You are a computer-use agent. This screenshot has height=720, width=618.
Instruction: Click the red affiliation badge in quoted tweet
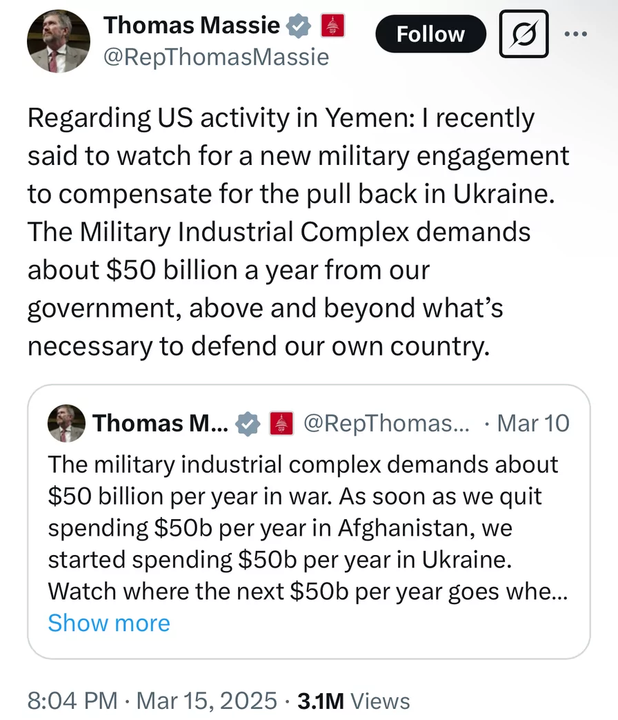coord(281,423)
